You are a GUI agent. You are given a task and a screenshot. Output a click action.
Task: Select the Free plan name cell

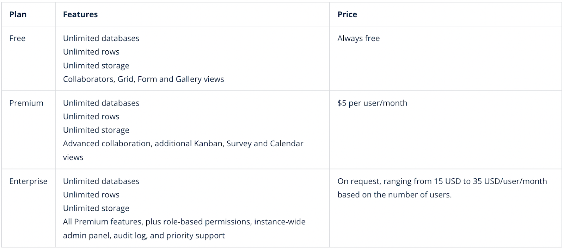[x=17, y=38]
